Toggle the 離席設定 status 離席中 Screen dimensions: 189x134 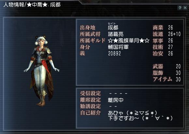(x=116, y=100)
